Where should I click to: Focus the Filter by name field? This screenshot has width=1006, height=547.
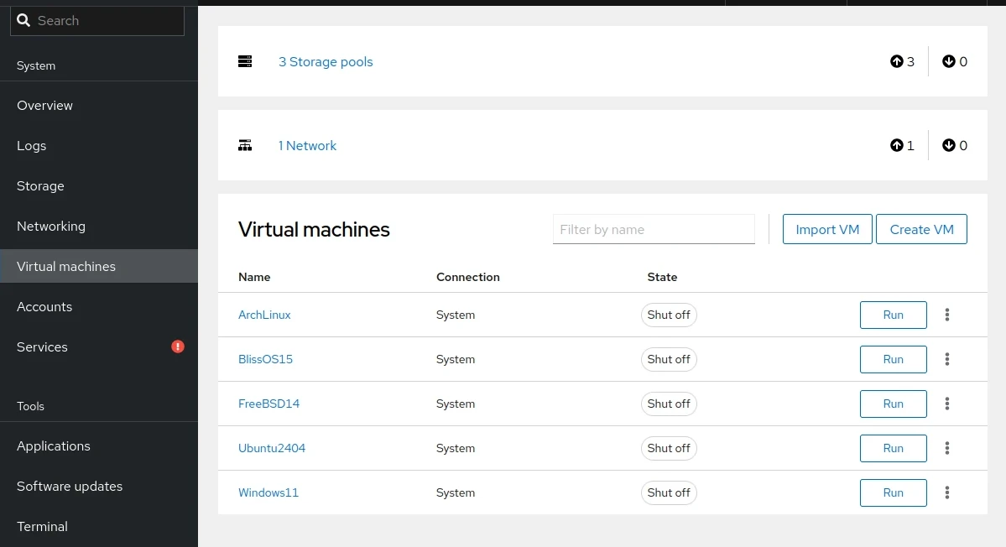pos(654,229)
